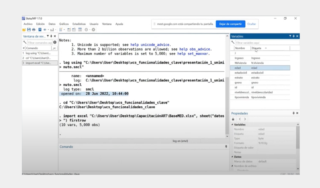Click the Open file folder icon

24,30
